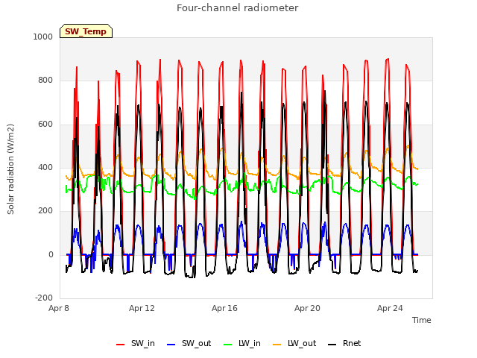Click the black Rnet legend swatch
Viewport: 477px width, 358px height.
332,345
